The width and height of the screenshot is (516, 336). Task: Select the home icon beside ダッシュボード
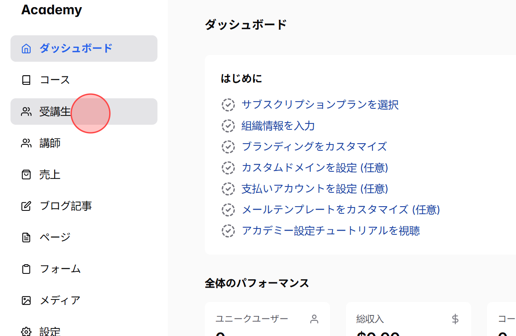point(26,48)
